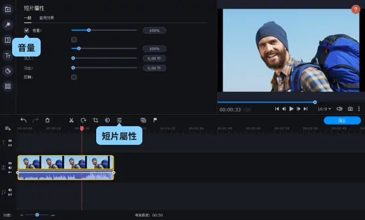
Task: Click the fade-in 0,00 seconds field
Action: coord(154,58)
